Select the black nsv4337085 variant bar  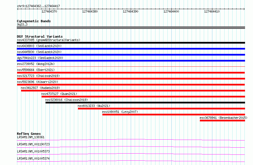(131, 43)
